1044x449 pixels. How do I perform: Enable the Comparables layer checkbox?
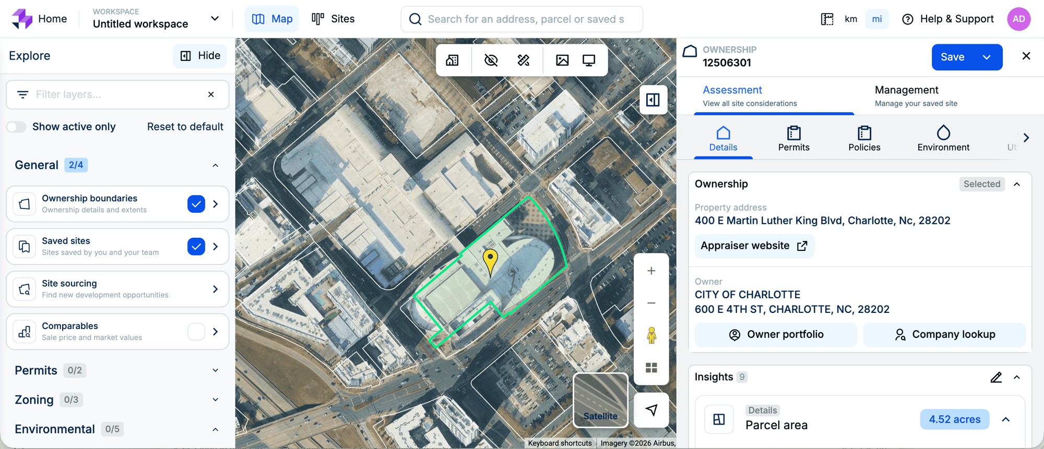point(196,332)
